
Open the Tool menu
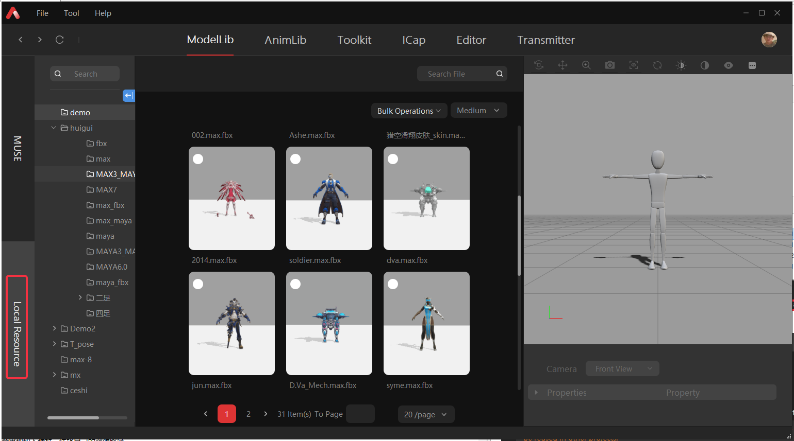pyautogui.click(x=72, y=13)
